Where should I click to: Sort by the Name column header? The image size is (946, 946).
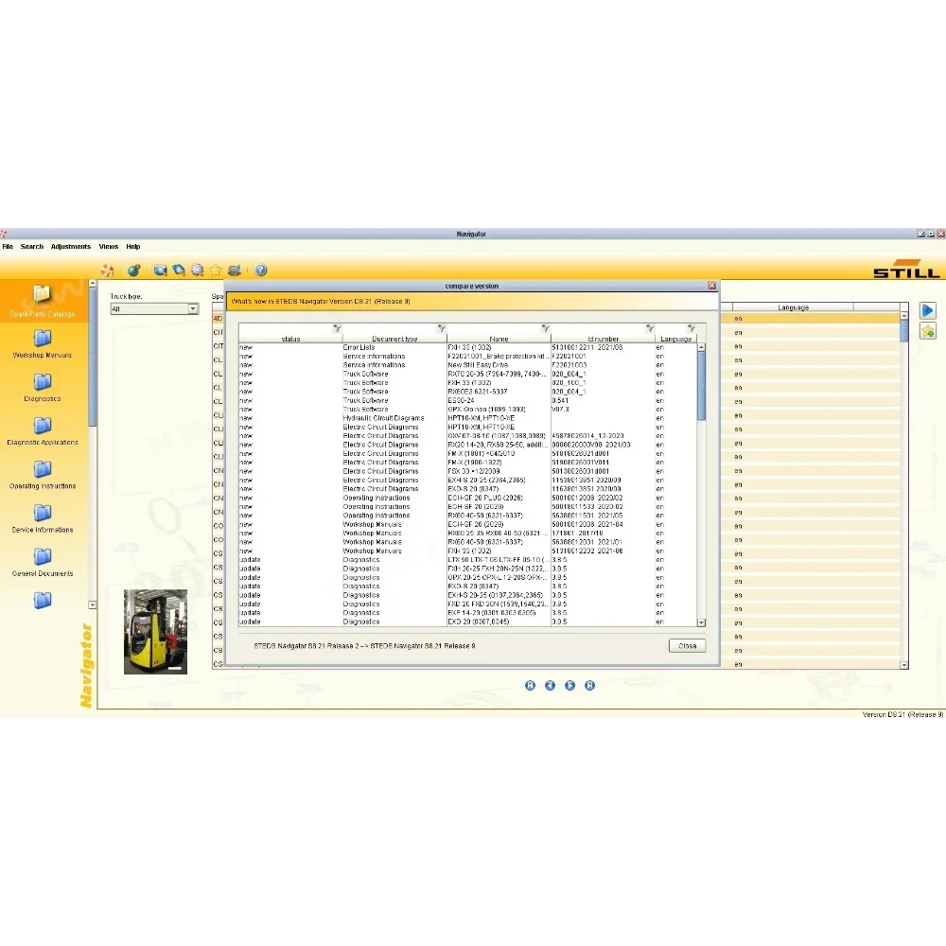[499, 339]
